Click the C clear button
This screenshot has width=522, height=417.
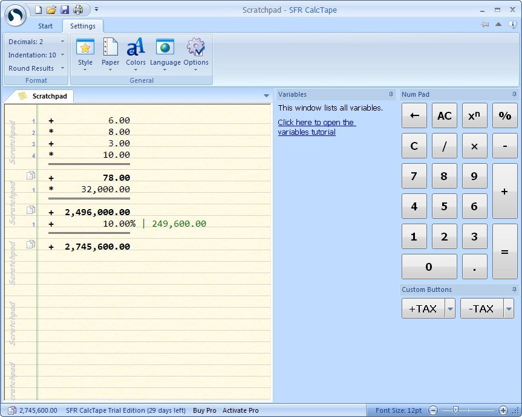[x=414, y=146]
